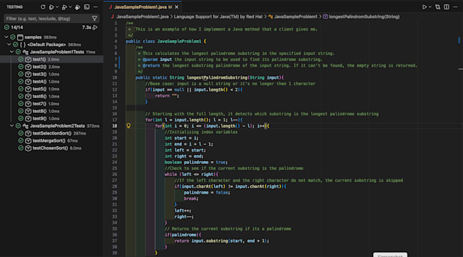The width and height of the screenshot is (463, 257).
Task: Click line number 10 in gutter
Action: coord(114,78)
